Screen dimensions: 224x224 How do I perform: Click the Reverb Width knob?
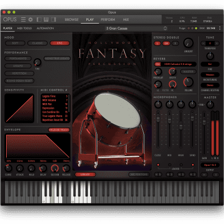[x=172, y=72]
